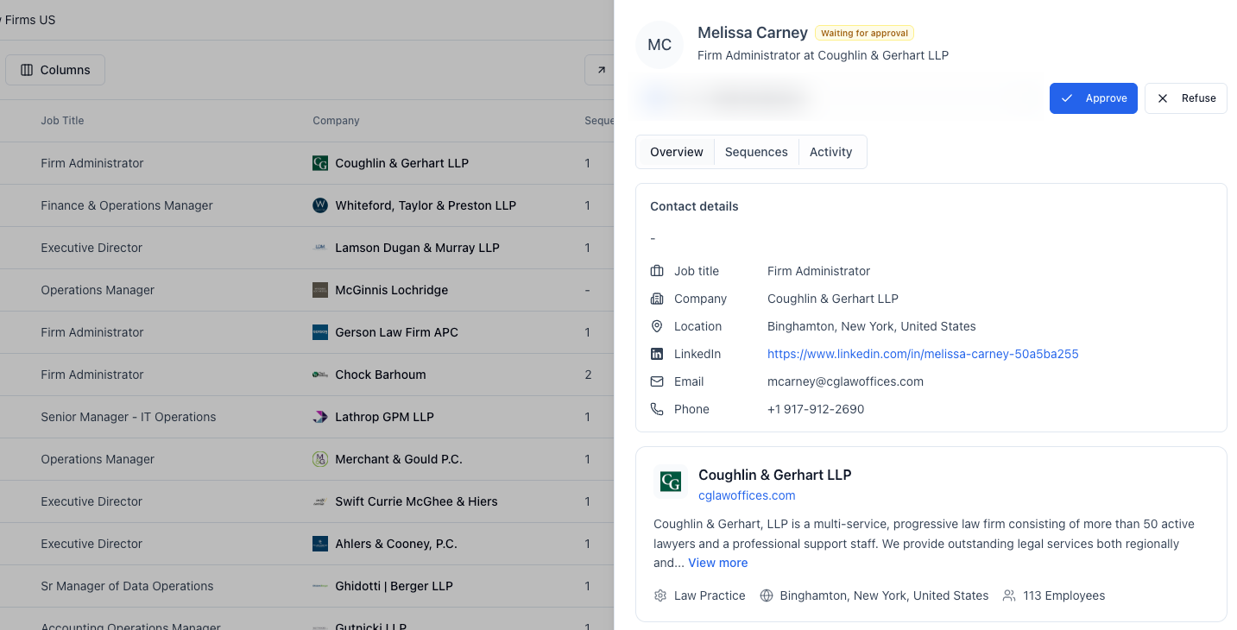This screenshot has height=630, width=1237.
Task: Click the globe icon beside Binghamton
Action: point(767,595)
